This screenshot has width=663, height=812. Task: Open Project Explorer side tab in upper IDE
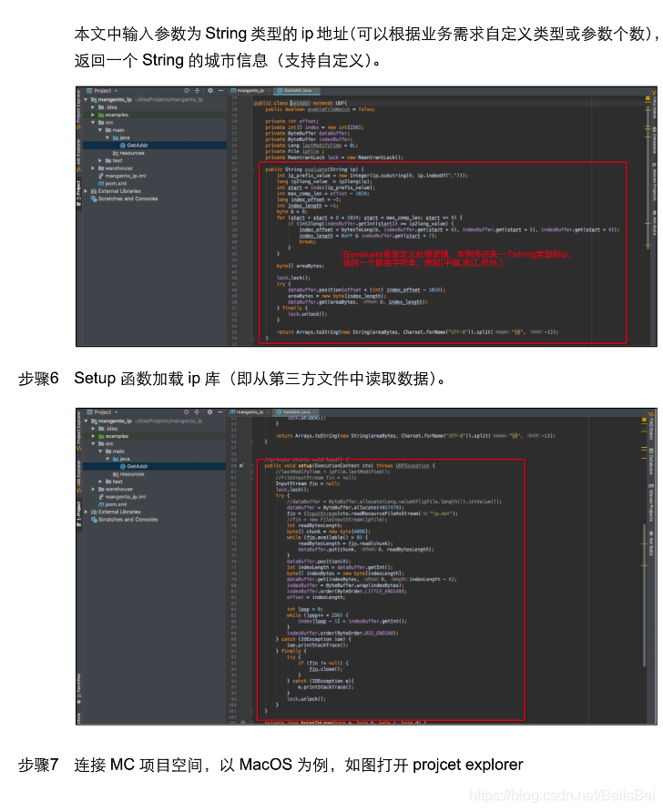click(78, 107)
